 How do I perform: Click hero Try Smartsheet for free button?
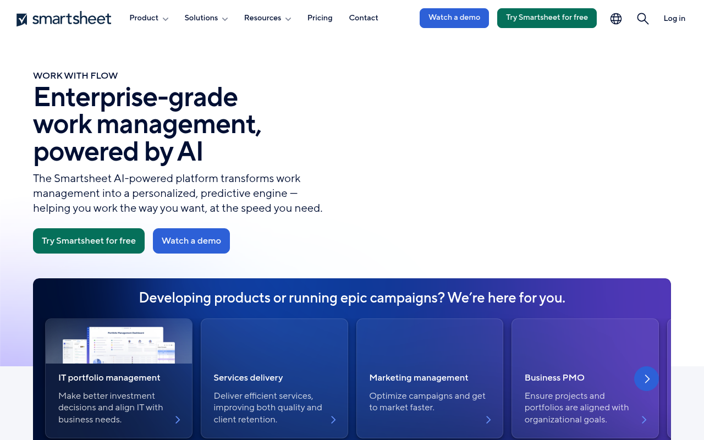coord(89,241)
